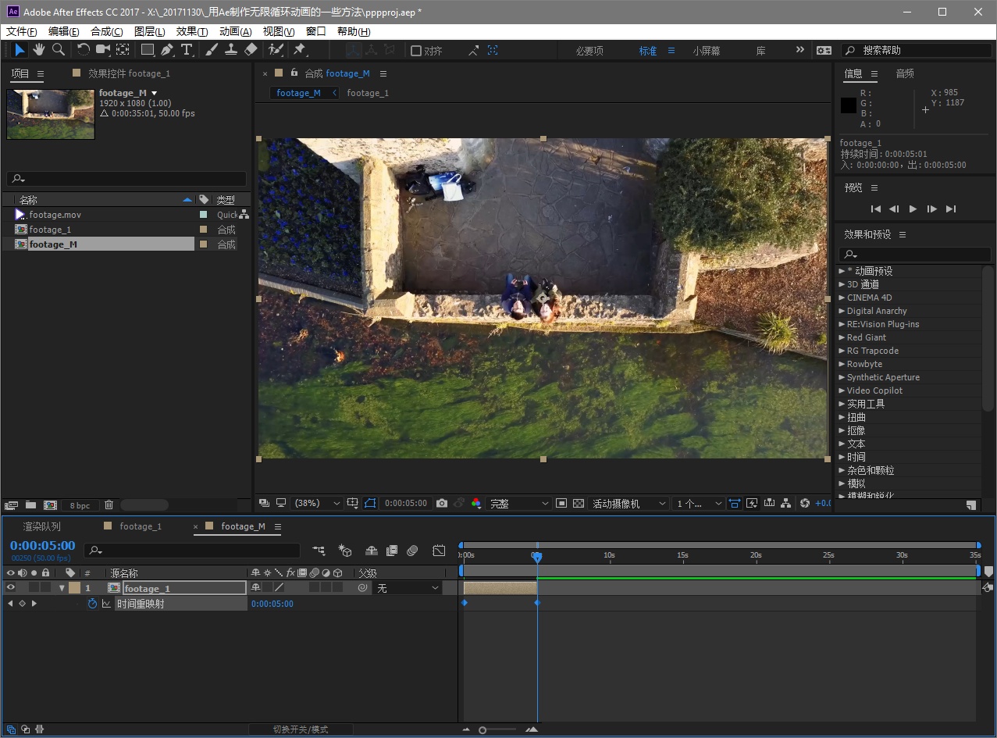Open the magnification (38%) dropdown

(318, 504)
